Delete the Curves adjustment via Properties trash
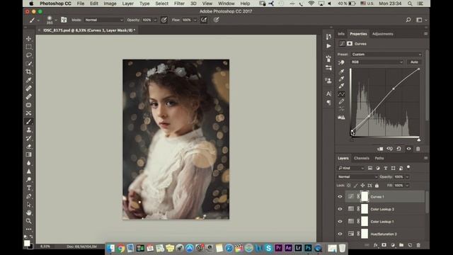Viewport: 453px width, 255px height. pyautogui.click(x=418, y=149)
